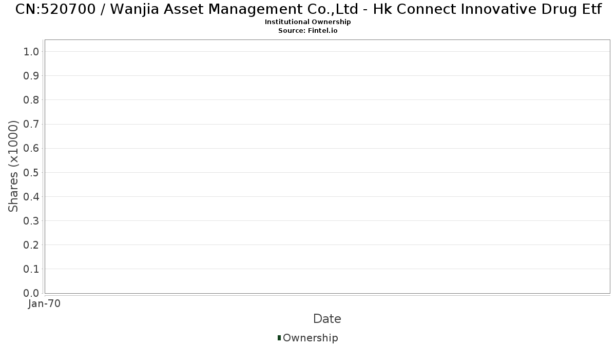The width and height of the screenshot is (616, 346).
Task: Click the Ownership legend label
Action: click(311, 338)
